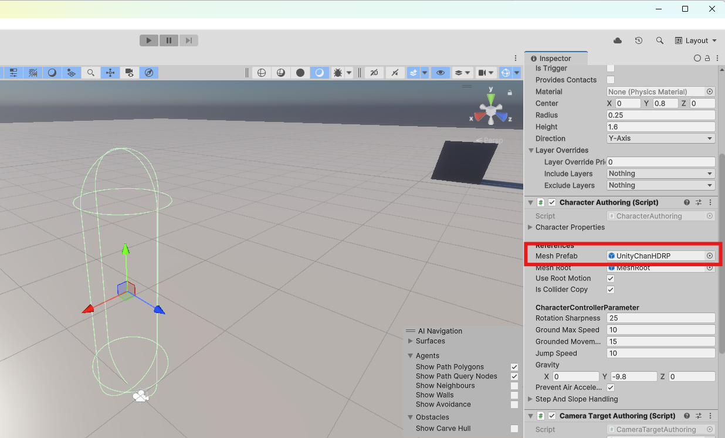Click the circle debug icon beside Inspector lock

tap(697, 58)
